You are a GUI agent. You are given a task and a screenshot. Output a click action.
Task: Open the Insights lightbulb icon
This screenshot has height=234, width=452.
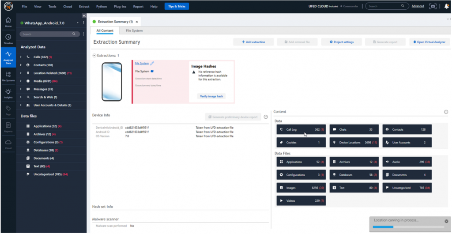(x=8, y=93)
